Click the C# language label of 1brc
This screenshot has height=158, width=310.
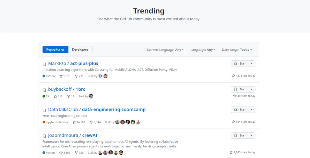(x=46, y=96)
